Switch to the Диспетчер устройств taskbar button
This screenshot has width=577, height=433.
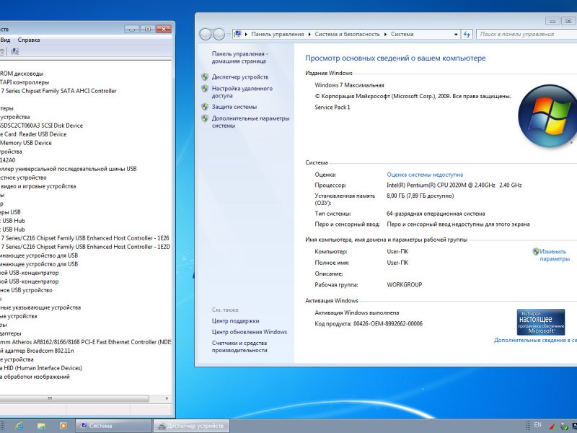tap(191, 426)
